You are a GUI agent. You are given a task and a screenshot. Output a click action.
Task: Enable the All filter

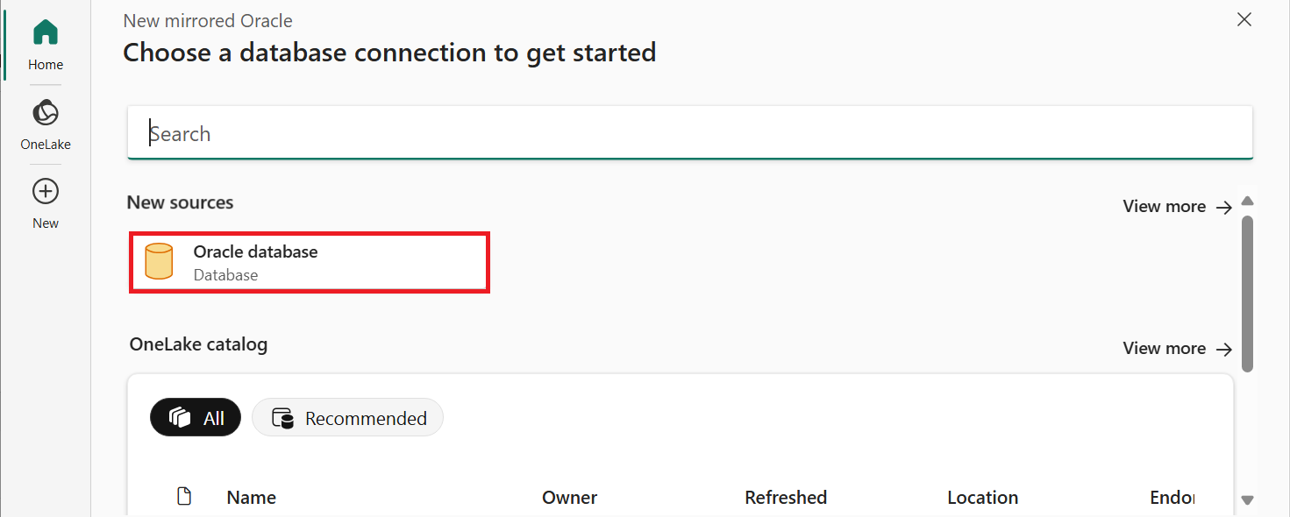click(196, 417)
